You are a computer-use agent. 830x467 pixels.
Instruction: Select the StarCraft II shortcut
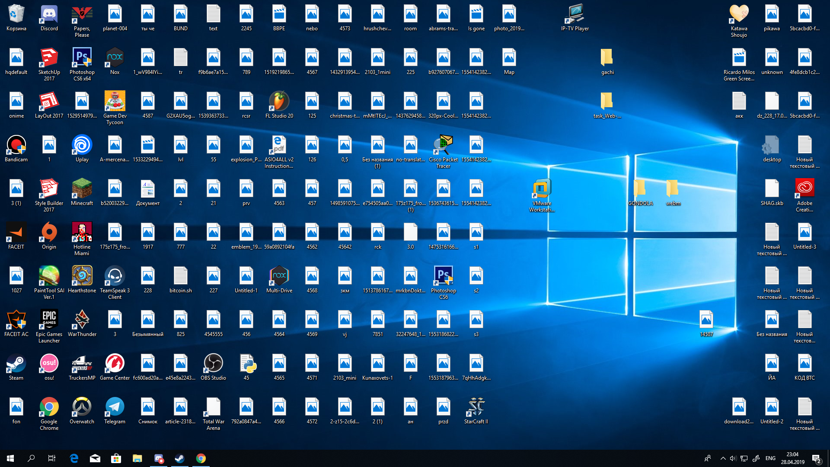[476, 411]
